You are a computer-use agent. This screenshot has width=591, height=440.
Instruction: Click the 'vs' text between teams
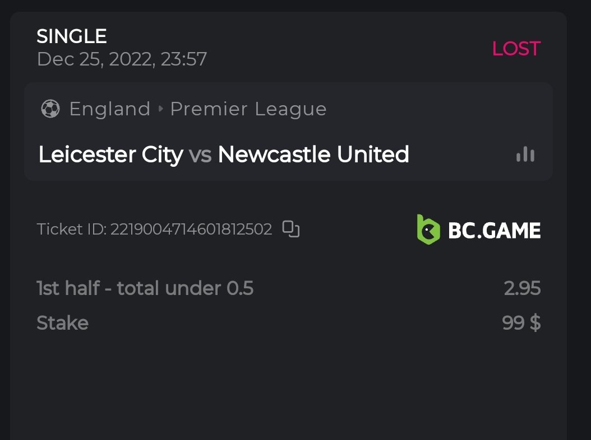coord(200,155)
